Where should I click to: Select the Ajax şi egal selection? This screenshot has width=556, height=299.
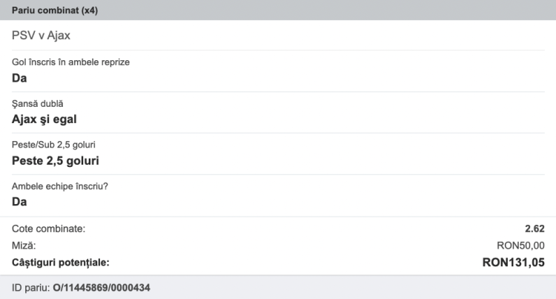point(44,119)
